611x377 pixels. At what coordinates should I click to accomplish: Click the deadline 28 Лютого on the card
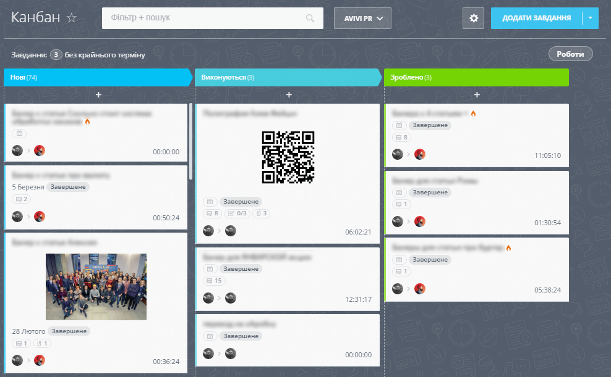[28, 331]
